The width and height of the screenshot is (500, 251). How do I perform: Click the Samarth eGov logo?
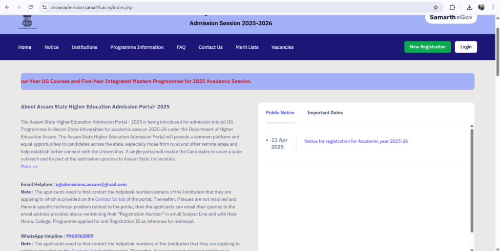[x=451, y=18]
